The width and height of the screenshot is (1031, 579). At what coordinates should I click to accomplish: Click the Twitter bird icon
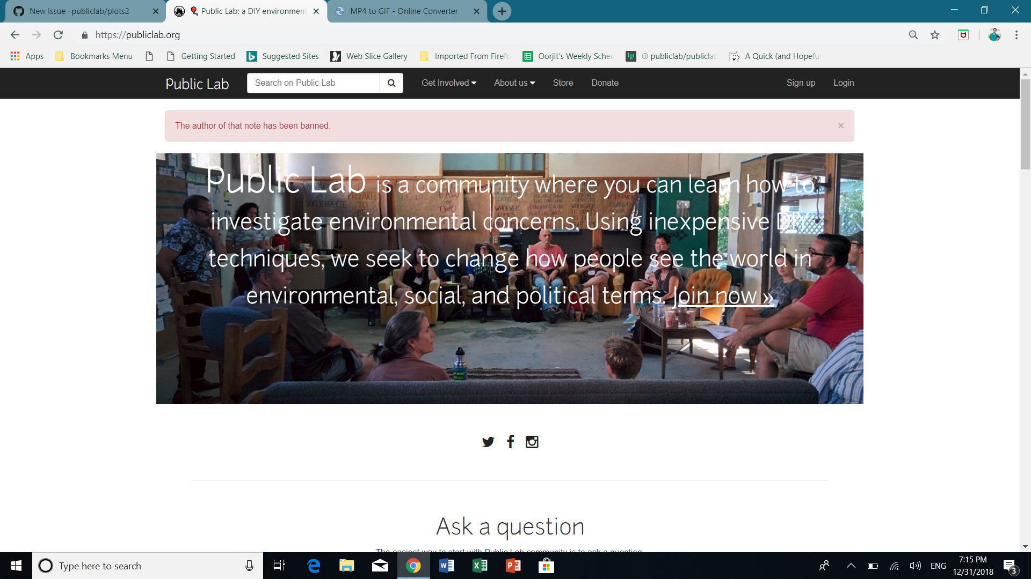click(488, 442)
